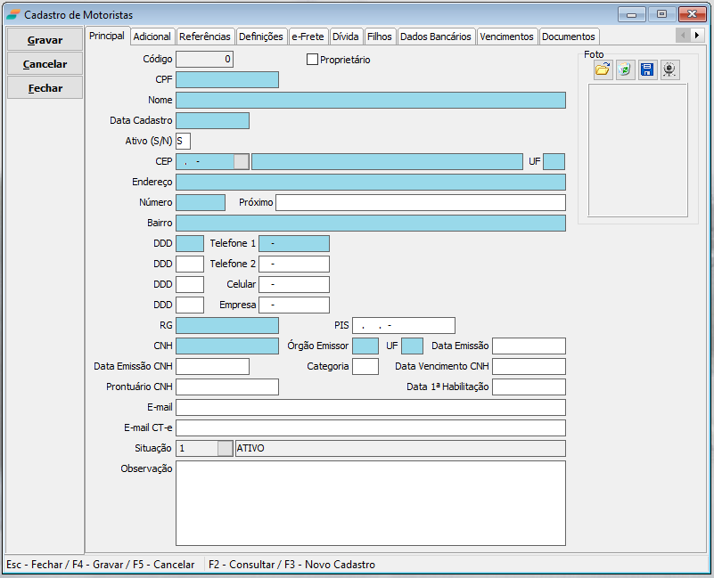Capture photo with webcam icon

click(x=670, y=69)
